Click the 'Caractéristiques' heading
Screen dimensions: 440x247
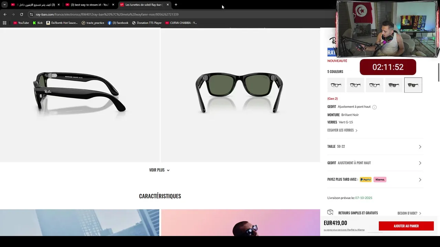point(160,196)
